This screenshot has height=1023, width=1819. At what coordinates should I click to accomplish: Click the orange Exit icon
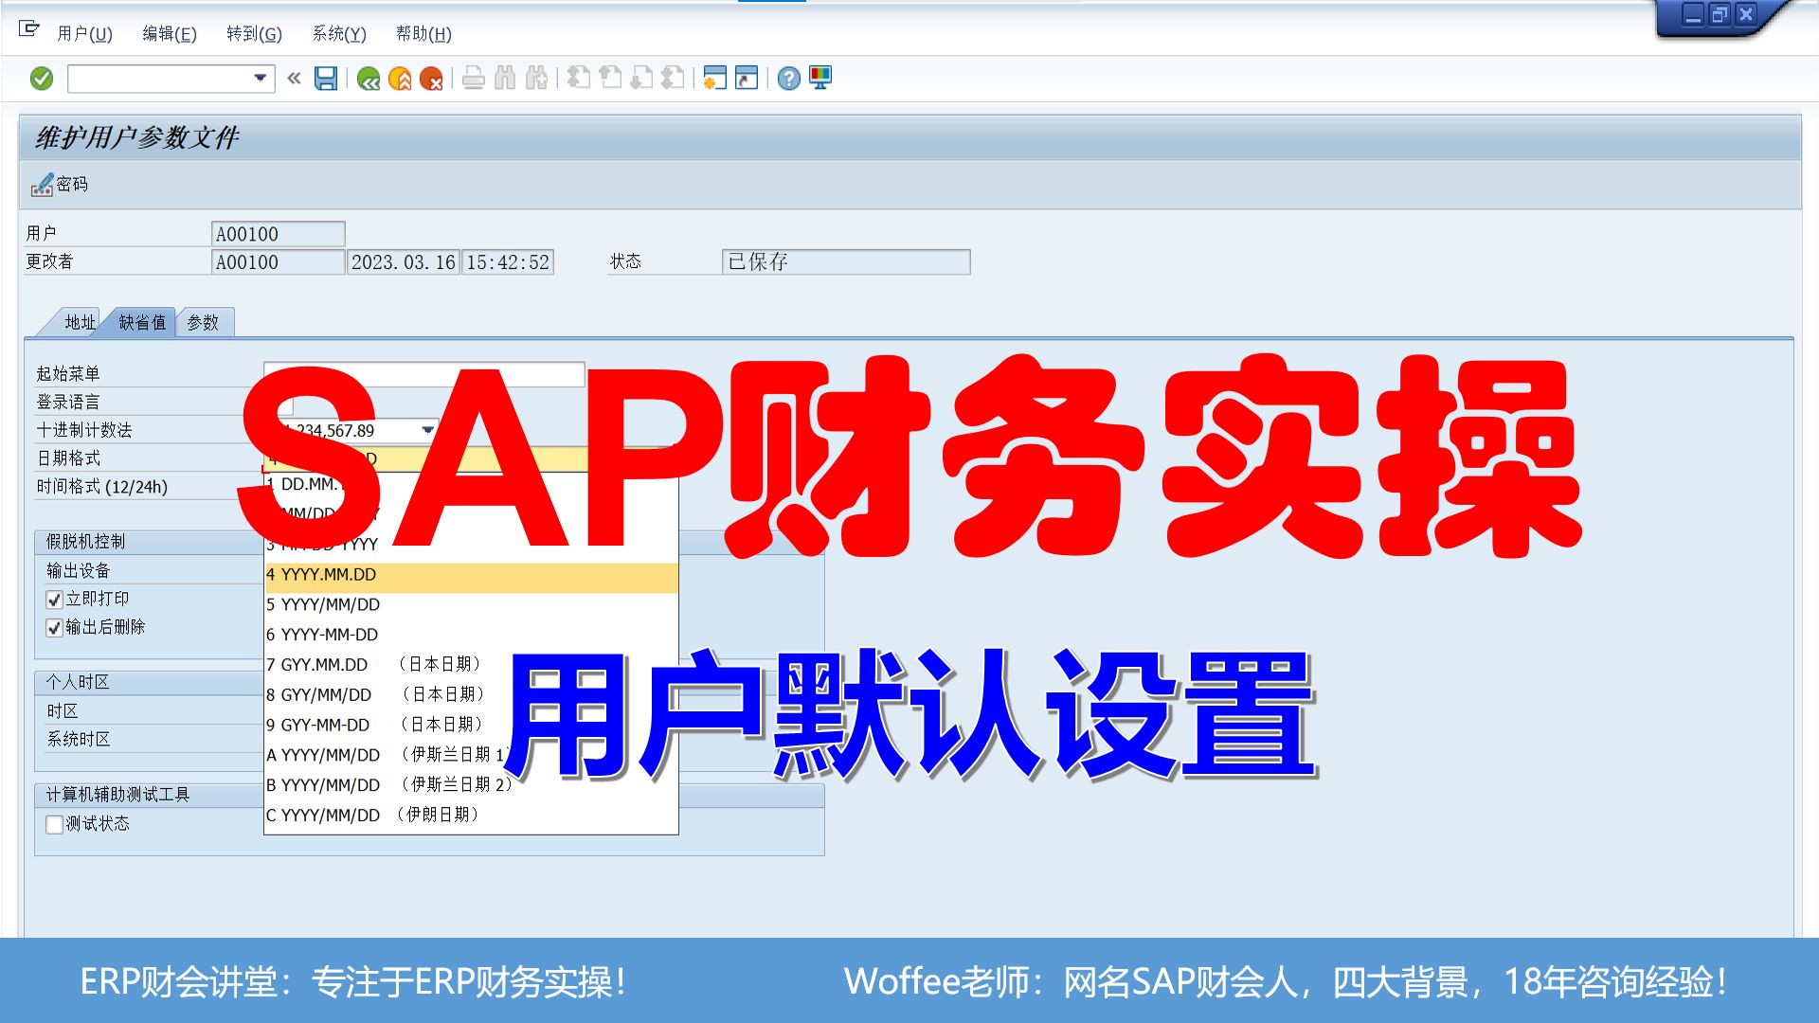(400, 79)
